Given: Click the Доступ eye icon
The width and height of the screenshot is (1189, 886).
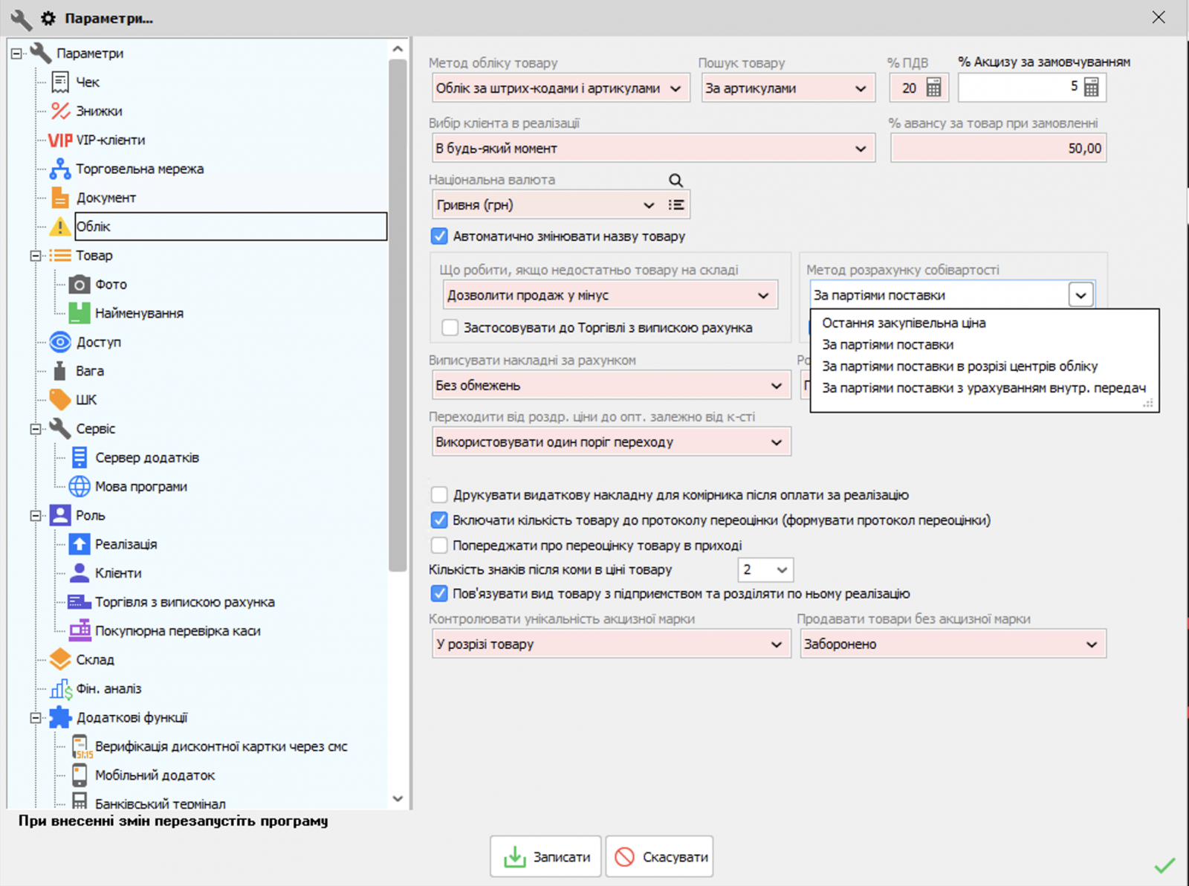Looking at the screenshot, I should (x=60, y=342).
